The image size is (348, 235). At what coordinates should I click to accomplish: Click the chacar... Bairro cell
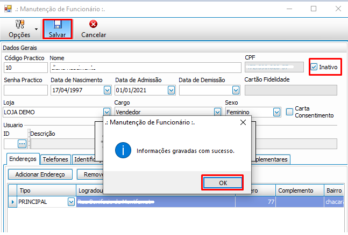[x=334, y=202]
